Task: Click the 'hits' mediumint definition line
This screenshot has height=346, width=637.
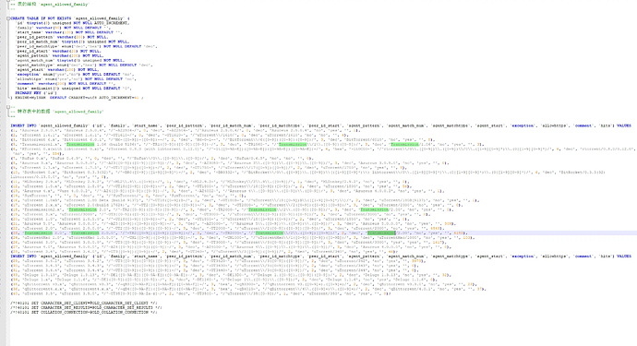Action: (x=74, y=89)
